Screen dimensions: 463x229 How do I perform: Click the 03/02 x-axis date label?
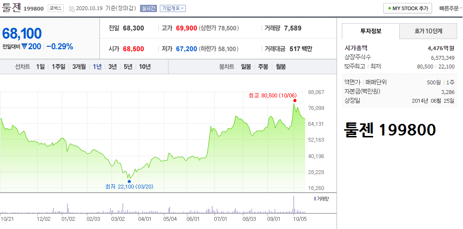pyautogui.click(x=118, y=219)
